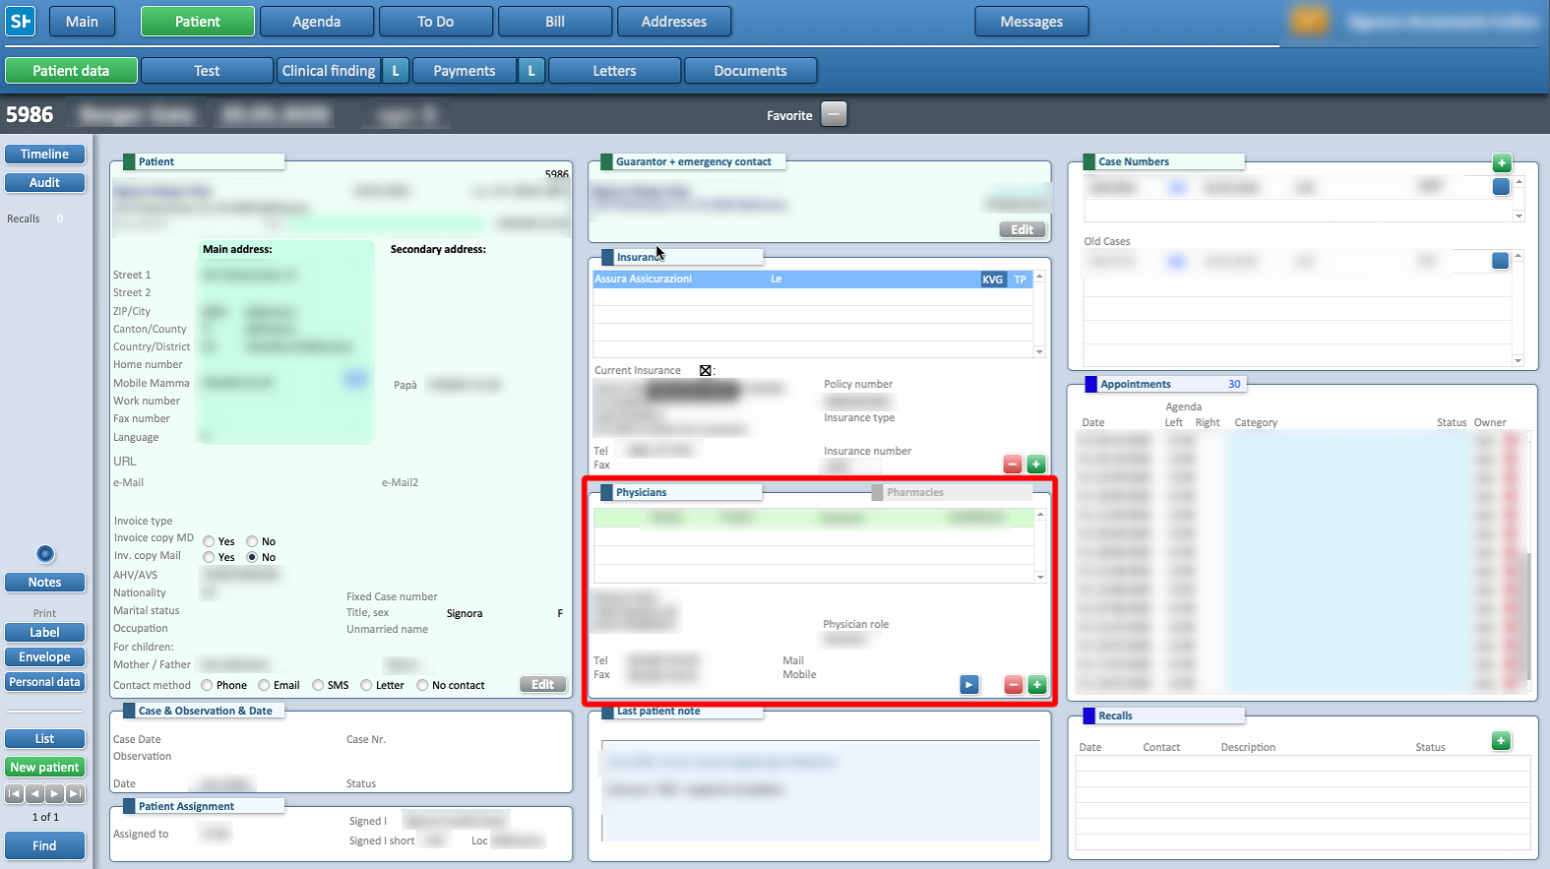Add a new recall with green plus
The width and height of the screenshot is (1550, 869).
1501,741
